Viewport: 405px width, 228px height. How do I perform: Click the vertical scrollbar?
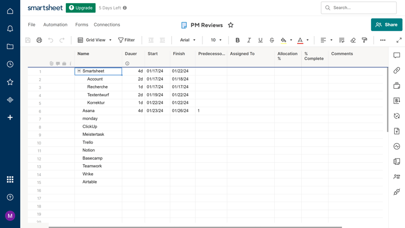tap(387, 100)
